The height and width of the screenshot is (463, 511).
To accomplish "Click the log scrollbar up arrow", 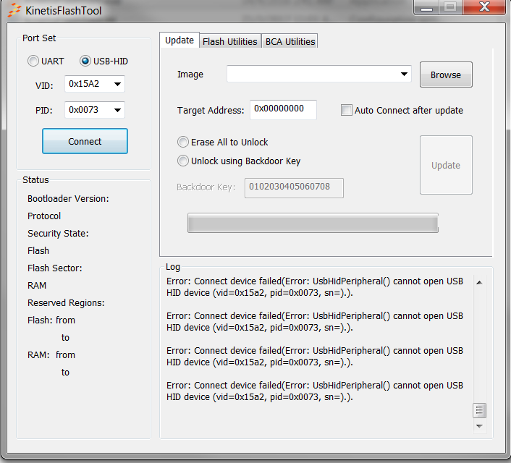I will 479,282.
